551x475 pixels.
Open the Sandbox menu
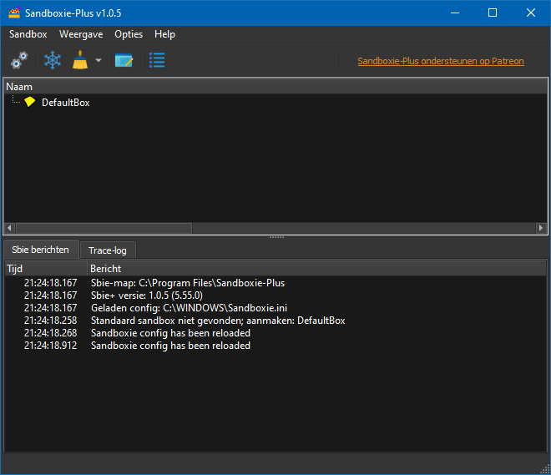tap(28, 34)
